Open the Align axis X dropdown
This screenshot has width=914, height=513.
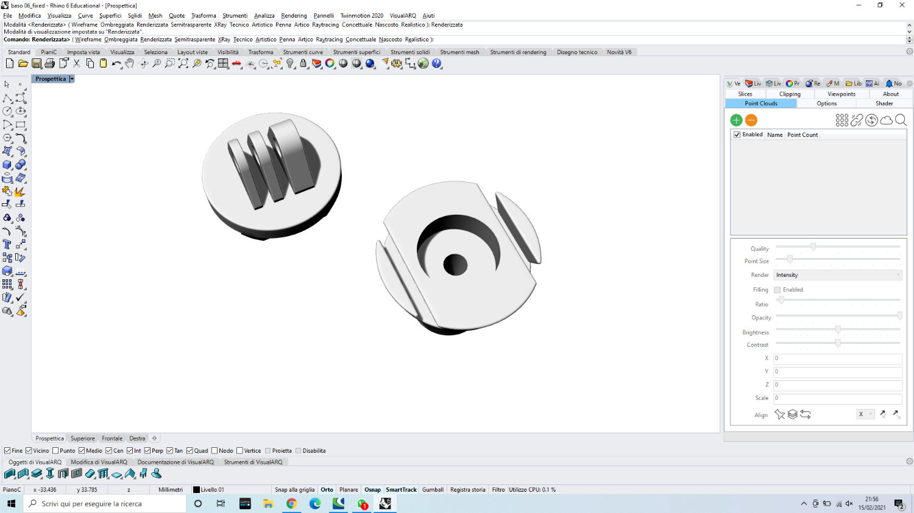865,414
